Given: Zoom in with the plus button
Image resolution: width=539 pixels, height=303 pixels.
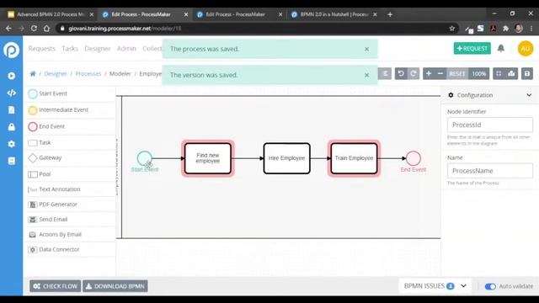Looking at the screenshot, I should click(x=429, y=73).
